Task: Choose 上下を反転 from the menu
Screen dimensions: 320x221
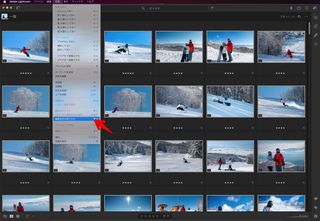Action: [76, 95]
